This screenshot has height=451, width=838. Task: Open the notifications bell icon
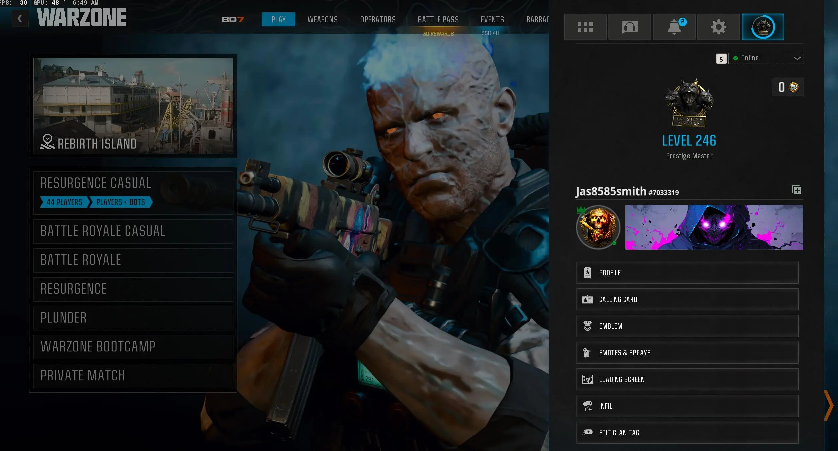point(674,27)
